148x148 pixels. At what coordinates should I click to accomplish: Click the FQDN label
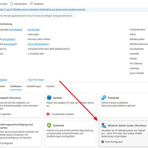[x=133, y=34]
